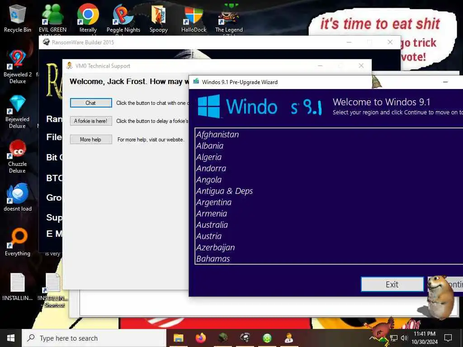This screenshot has width=463, height=347.
Task: Click the More help button
Action: (x=91, y=139)
